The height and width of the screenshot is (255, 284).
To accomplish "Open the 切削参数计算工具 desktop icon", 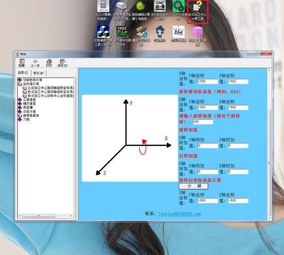I will click(x=103, y=31).
